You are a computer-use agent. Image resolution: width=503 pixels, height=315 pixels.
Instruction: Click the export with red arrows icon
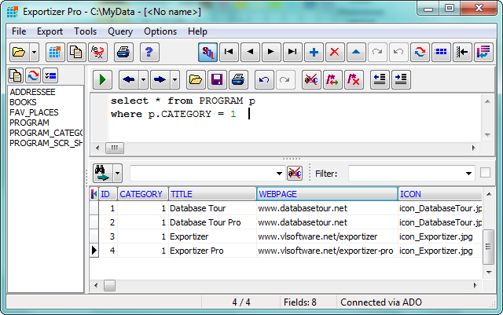97,52
